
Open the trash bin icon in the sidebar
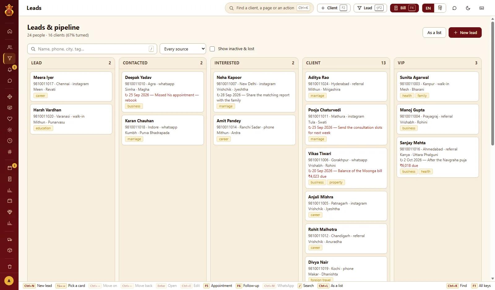10,266
